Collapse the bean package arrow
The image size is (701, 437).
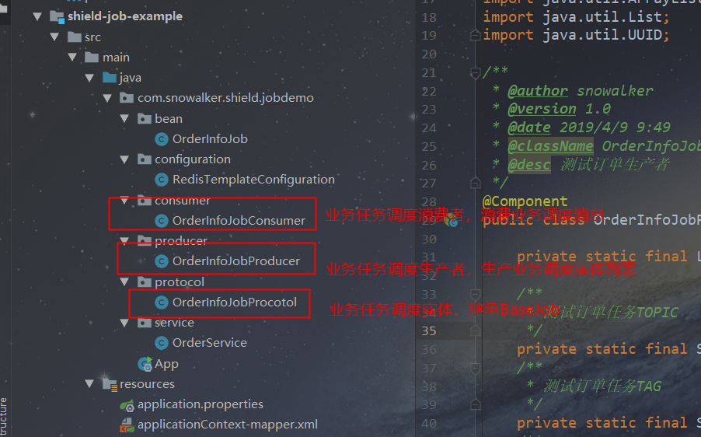124,118
